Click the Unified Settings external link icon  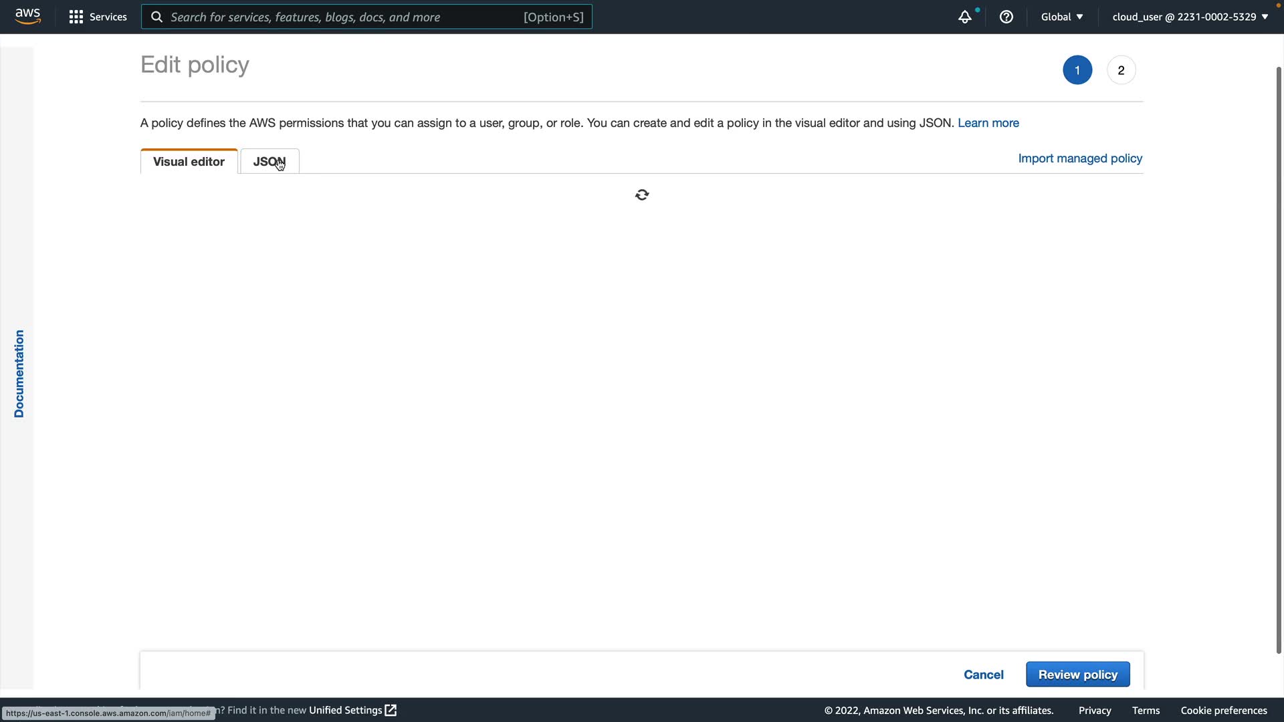pos(391,710)
